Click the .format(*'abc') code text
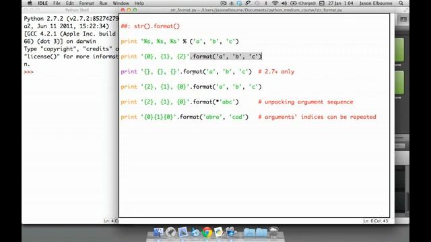Viewport: 431px width, 242px height. coord(214,102)
